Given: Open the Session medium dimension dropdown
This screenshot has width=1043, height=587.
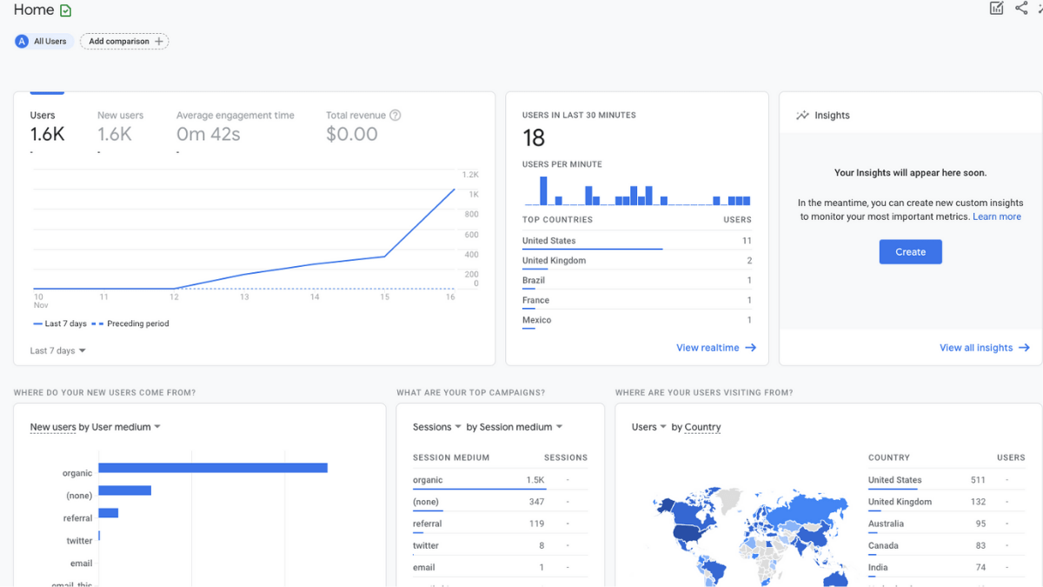Looking at the screenshot, I should point(515,427).
